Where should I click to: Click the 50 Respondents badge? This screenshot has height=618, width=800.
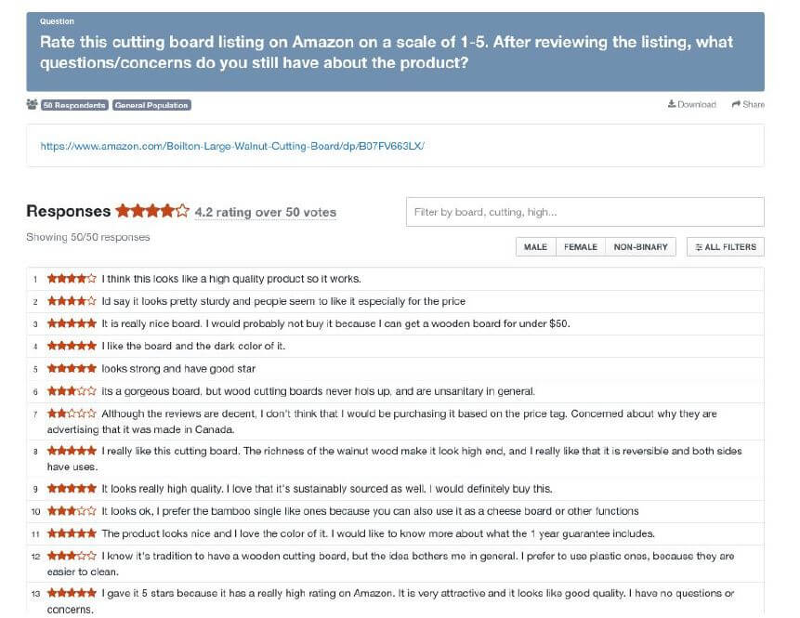74,106
